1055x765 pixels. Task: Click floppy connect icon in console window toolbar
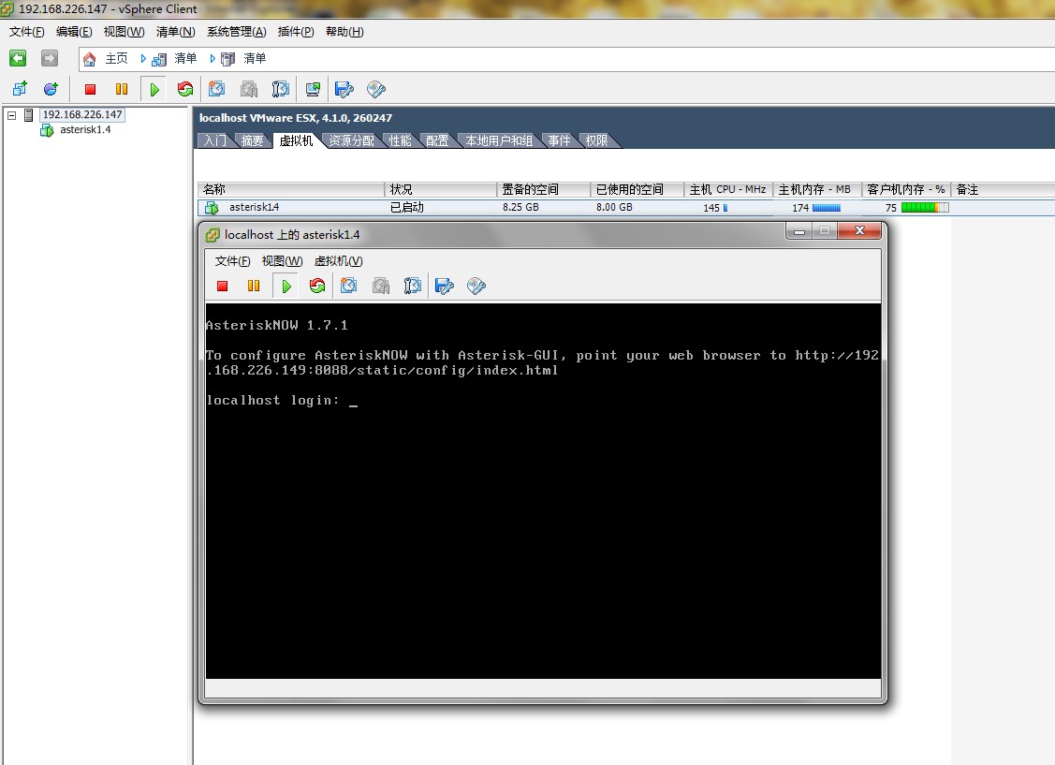444,286
